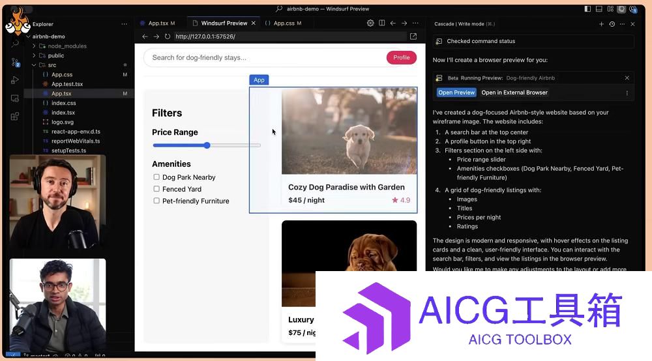Split the editor to the right
652x361 pixels.
click(381, 23)
